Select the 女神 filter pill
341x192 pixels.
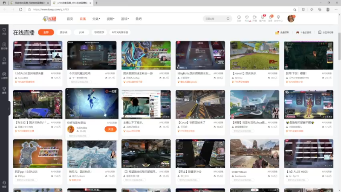pyautogui.click(x=81, y=32)
